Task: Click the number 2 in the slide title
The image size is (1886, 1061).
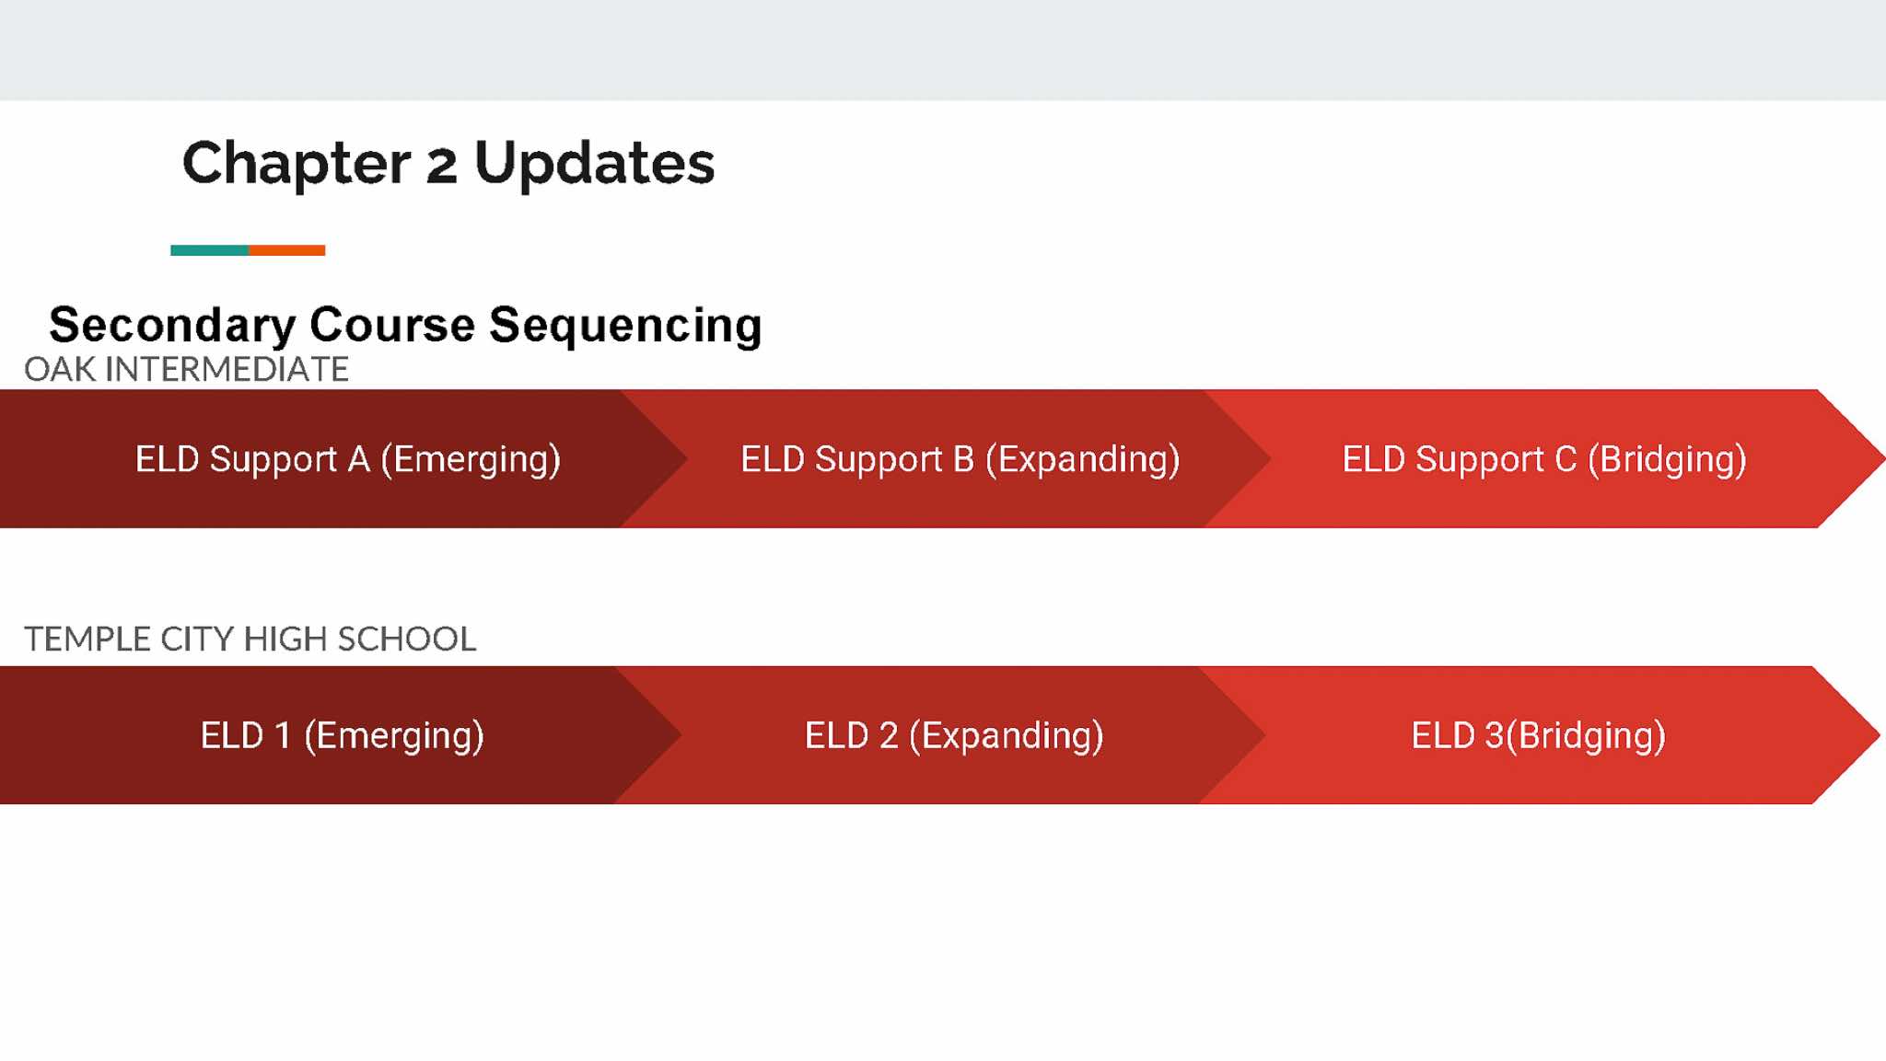Action: (x=441, y=166)
